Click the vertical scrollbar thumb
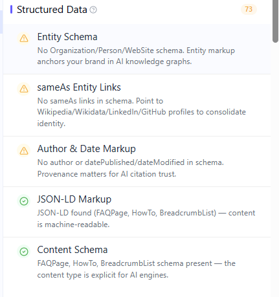 click(275, 21)
